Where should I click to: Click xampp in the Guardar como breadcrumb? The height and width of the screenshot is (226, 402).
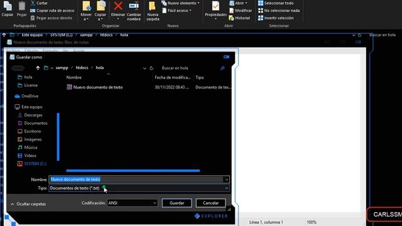(x=62, y=68)
